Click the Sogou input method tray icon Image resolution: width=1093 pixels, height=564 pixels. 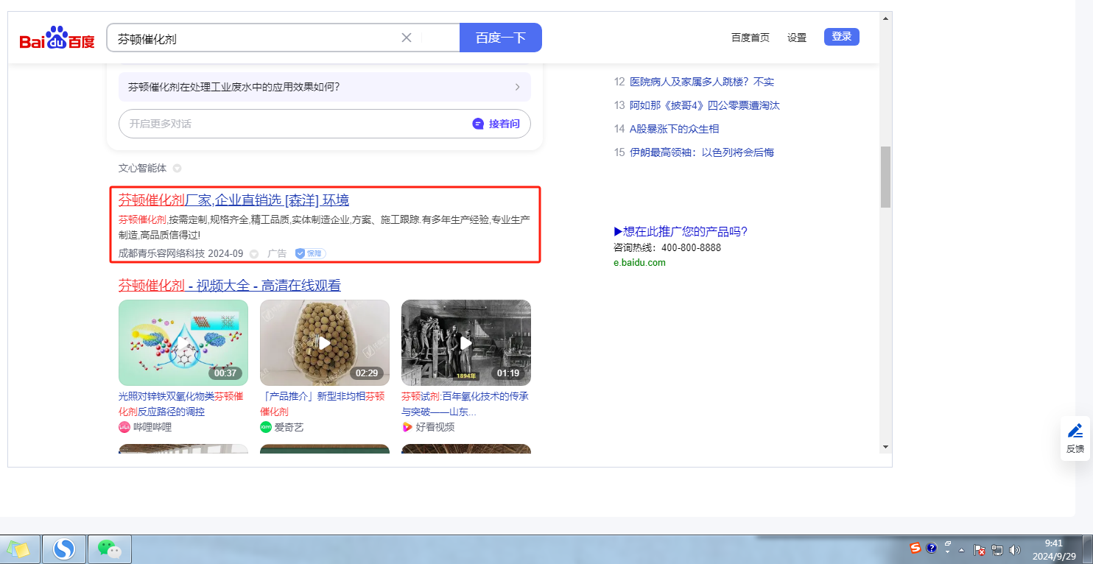click(x=915, y=549)
